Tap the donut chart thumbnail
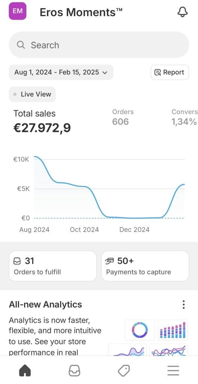Viewport: 198px width, 384px height. (139, 330)
